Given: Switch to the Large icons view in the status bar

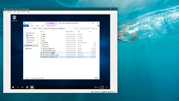Looking at the screenshot, I should [x=98, y=78].
